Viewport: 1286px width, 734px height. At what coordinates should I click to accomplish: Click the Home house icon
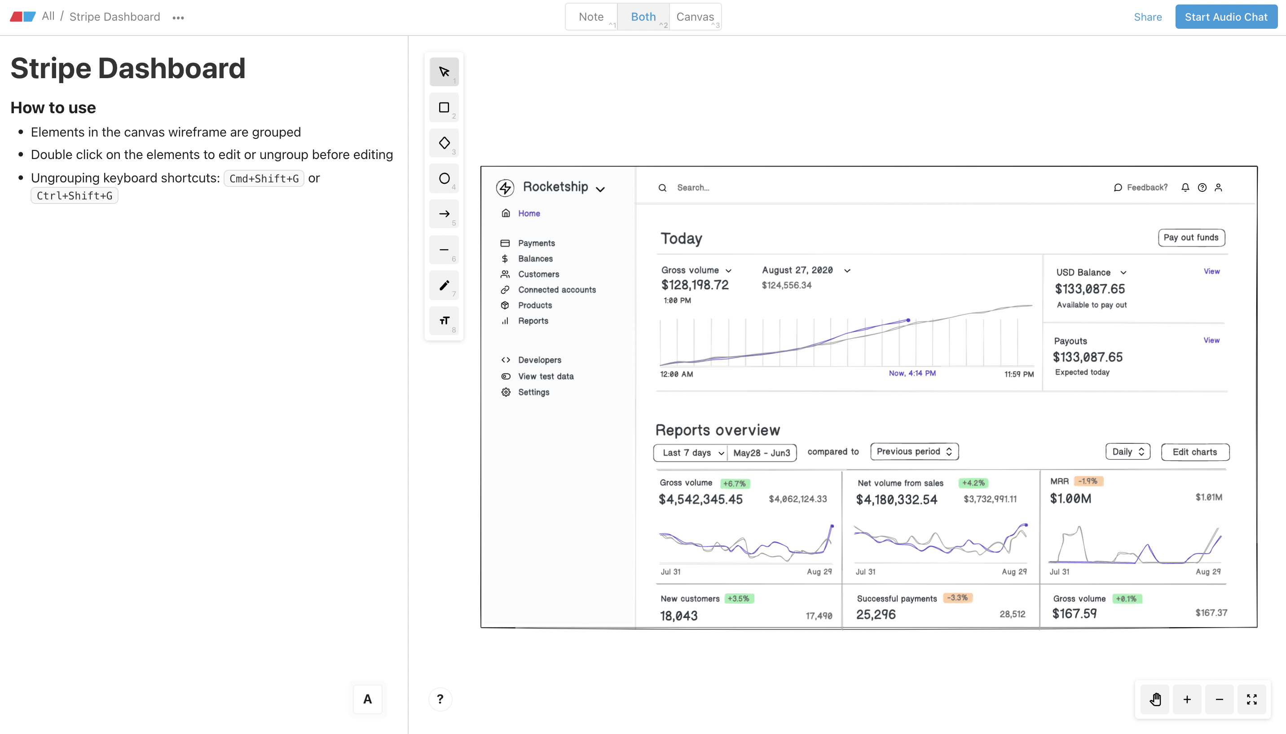(x=506, y=213)
